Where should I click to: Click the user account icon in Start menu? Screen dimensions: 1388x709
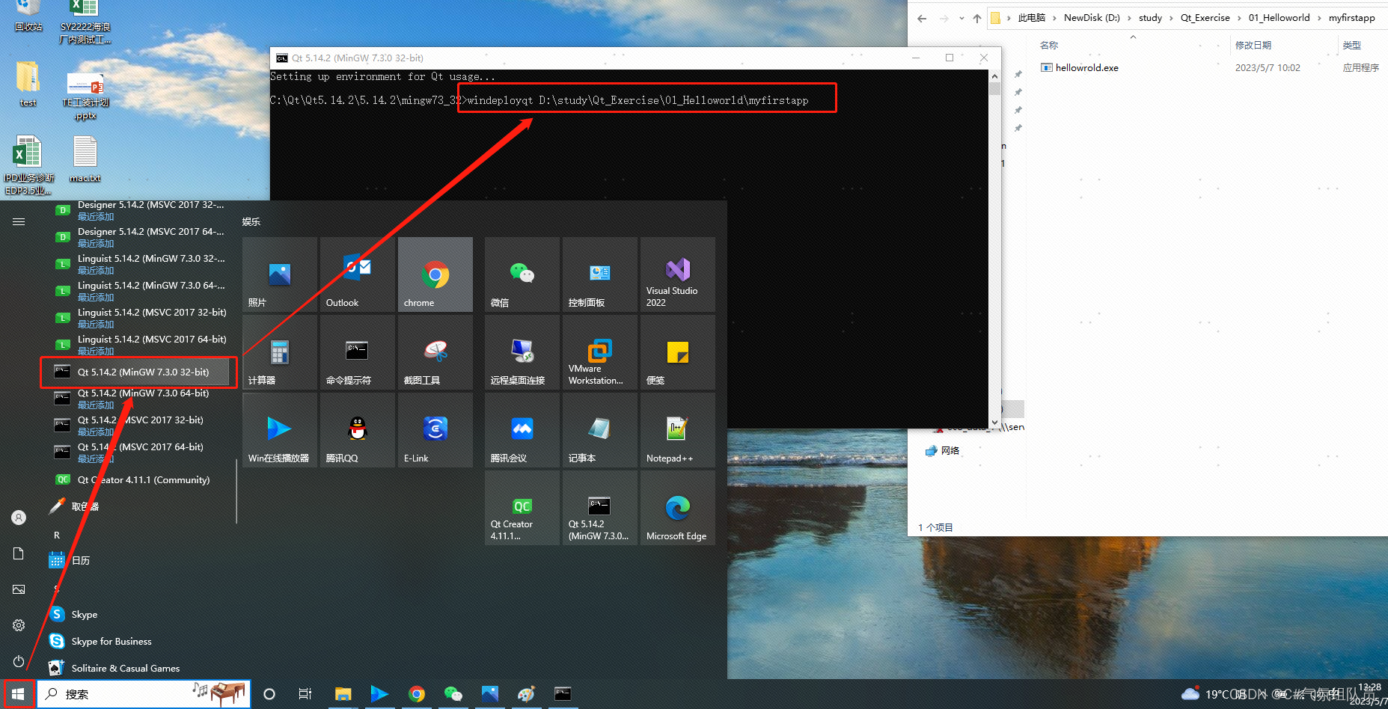(x=19, y=518)
